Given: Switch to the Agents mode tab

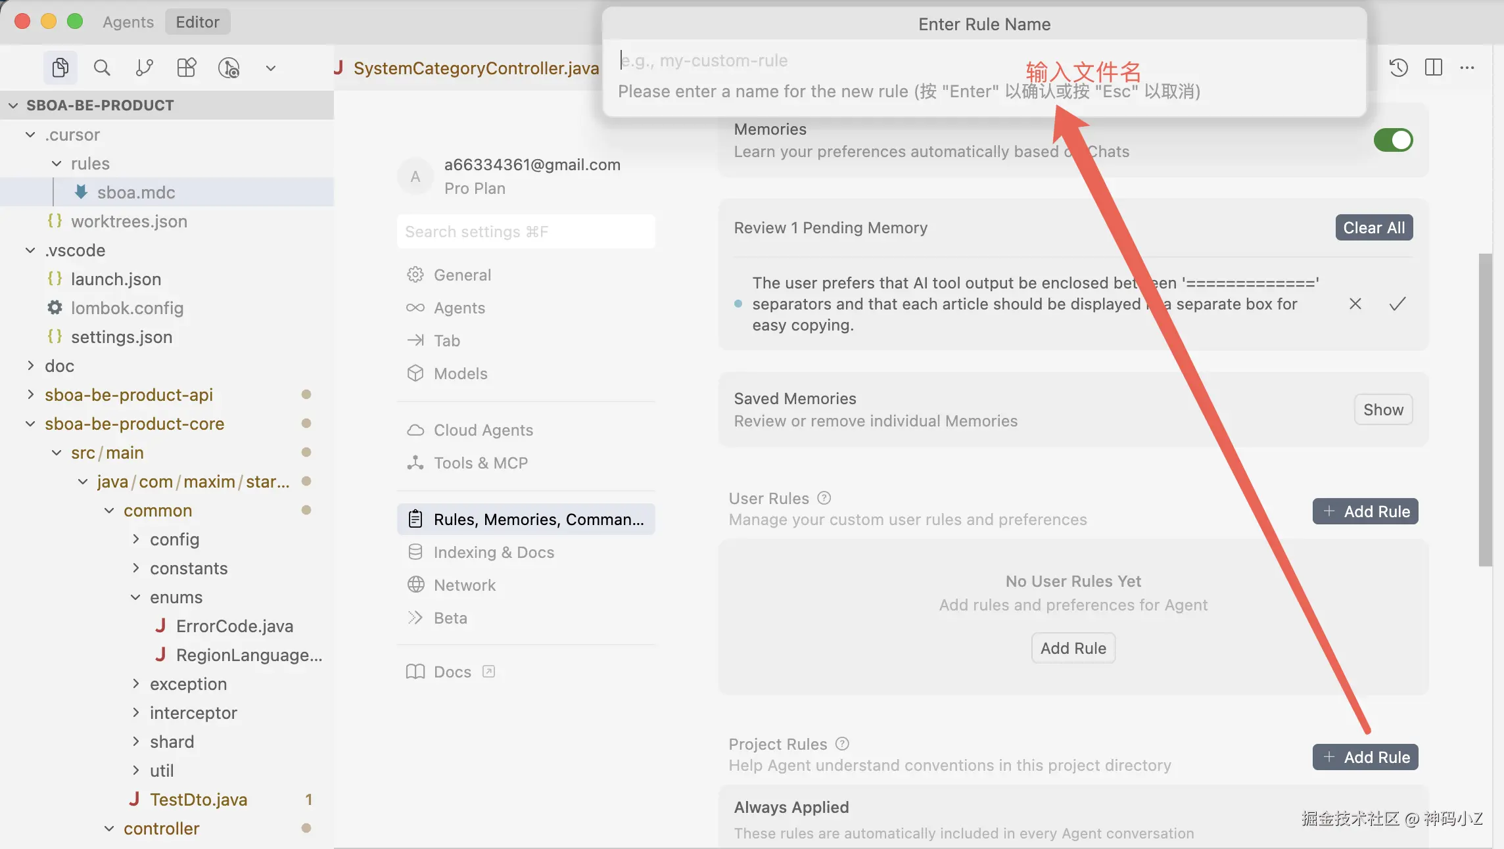Looking at the screenshot, I should pos(128,22).
